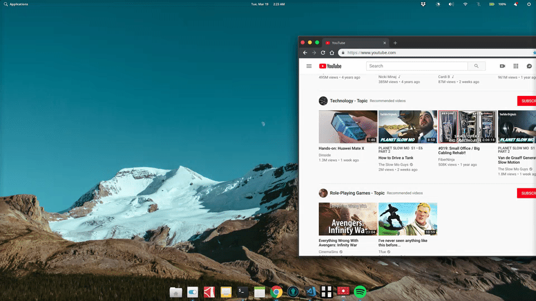
Task: Click I've never seen anything like this title
Action: 403,243
